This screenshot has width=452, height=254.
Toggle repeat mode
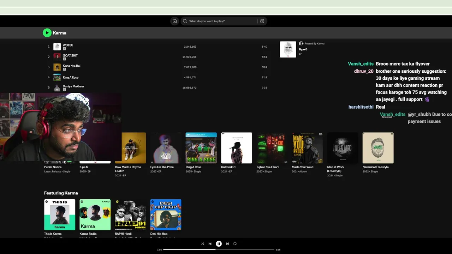pyautogui.click(x=235, y=244)
